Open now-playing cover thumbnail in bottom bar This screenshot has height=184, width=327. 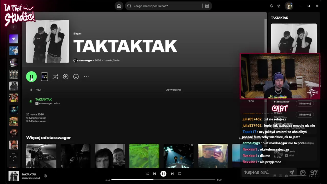pyautogui.click(x=14, y=176)
